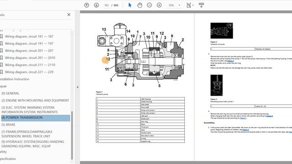Go to next page arrow
Image resolution: width=292 pixels, height=164 pixels.
[96, 5]
